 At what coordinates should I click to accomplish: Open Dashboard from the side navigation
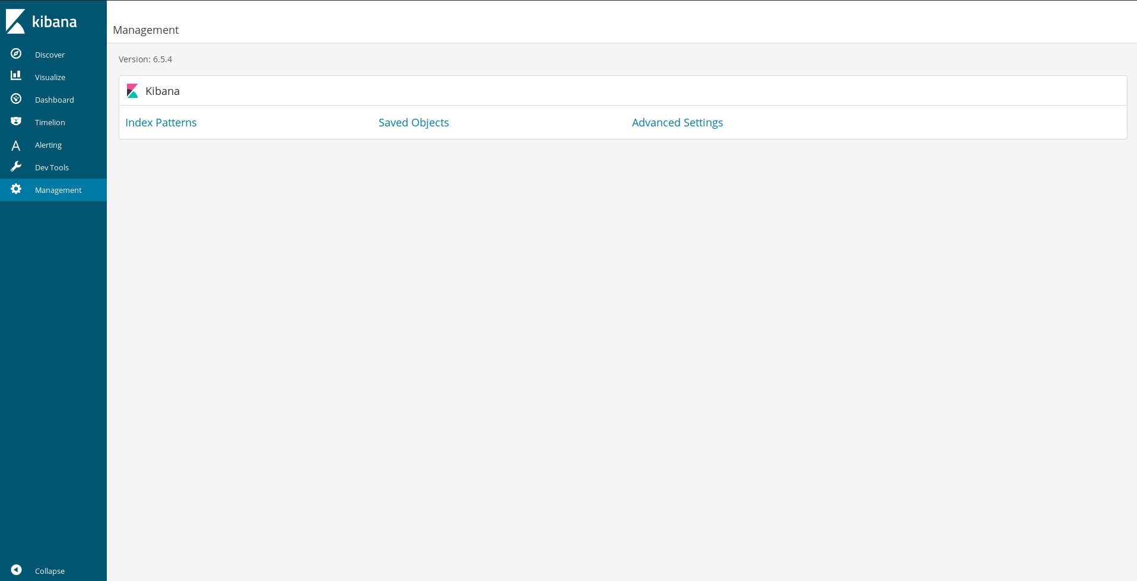click(x=55, y=100)
